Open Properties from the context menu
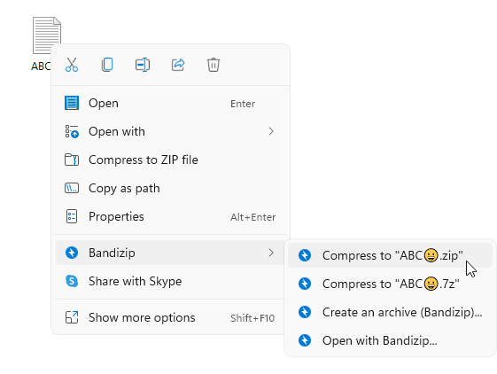The height and width of the screenshot is (374, 497). (x=171, y=216)
